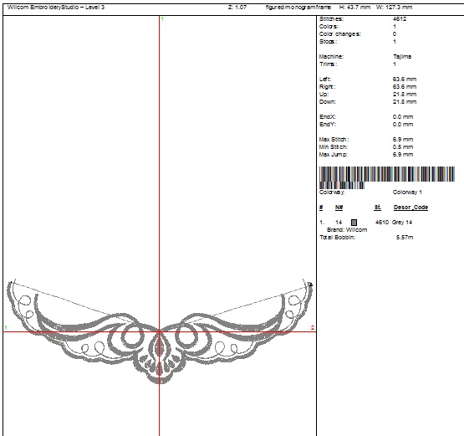Click the St. column header

pyautogui.click(x=378, y=208)
